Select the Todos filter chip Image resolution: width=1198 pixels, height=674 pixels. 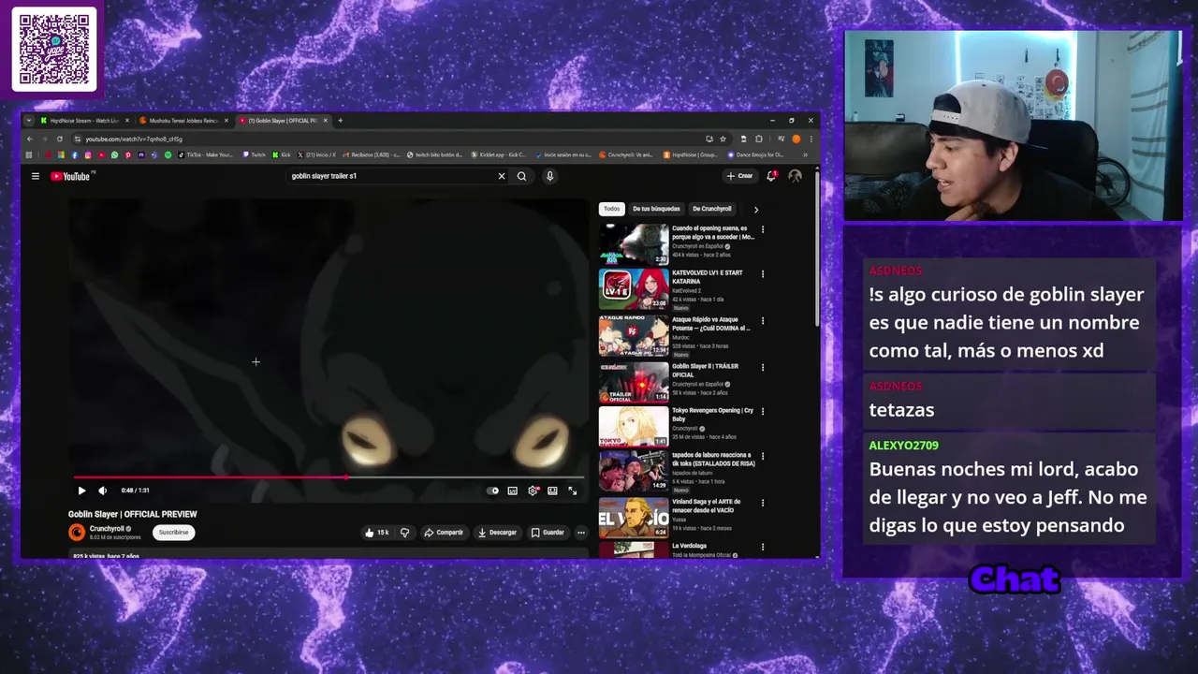point(611,209)
